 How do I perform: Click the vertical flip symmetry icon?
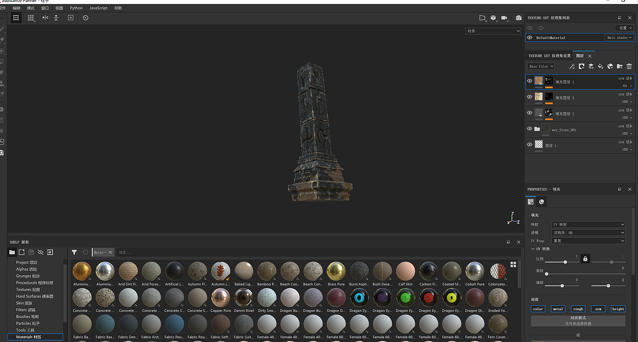(x=56, y=17)
